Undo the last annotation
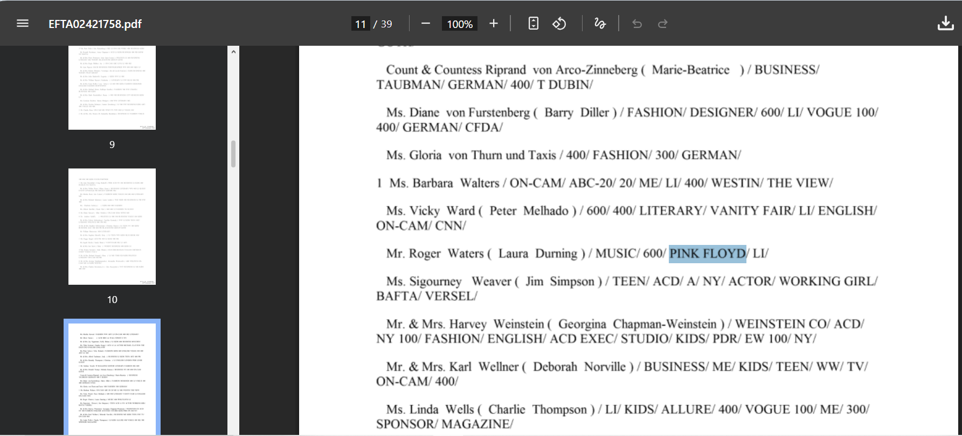 [x=637, y=24]
